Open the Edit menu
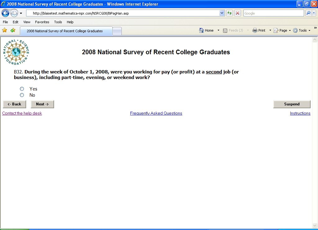The image size is (318, 230). click(16, 22)
